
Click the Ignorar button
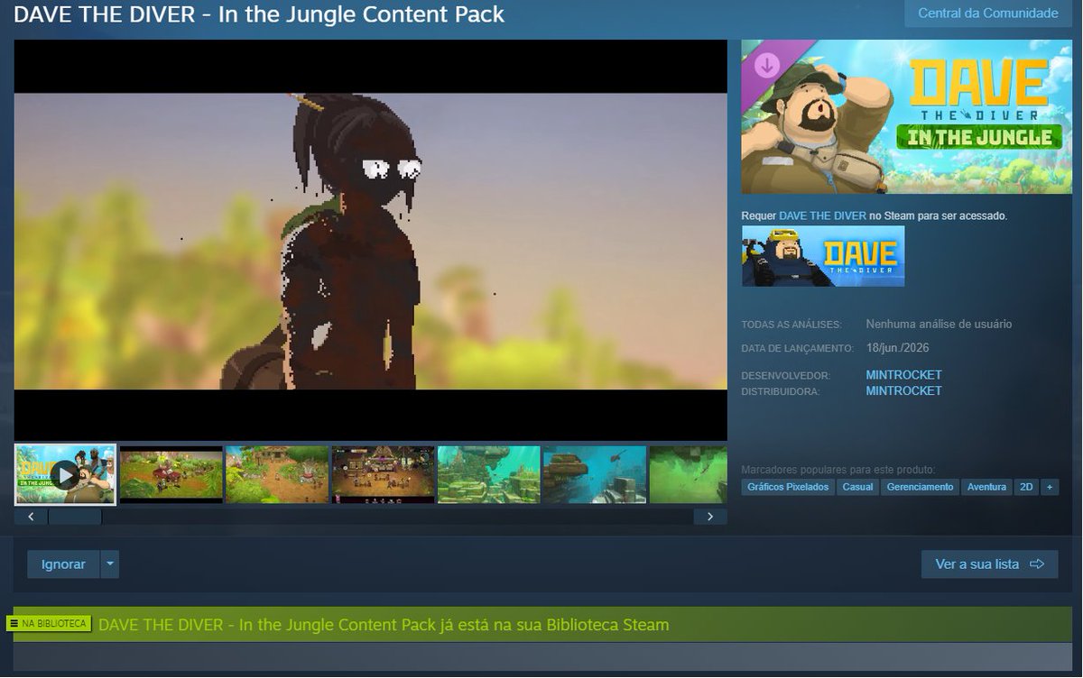(x=63, y=564)
